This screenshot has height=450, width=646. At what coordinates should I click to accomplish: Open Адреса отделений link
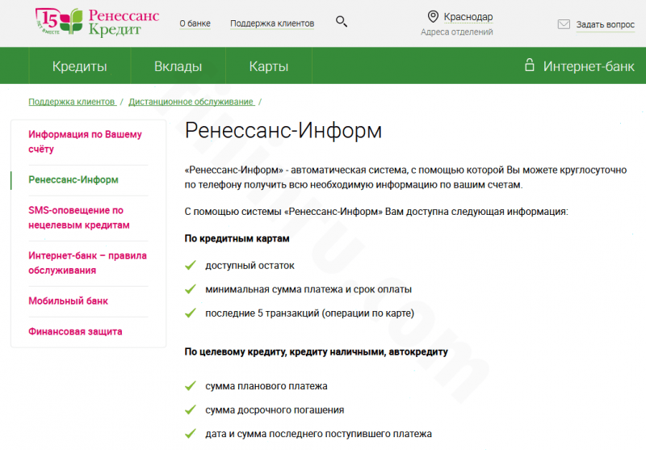click(456, 32)
